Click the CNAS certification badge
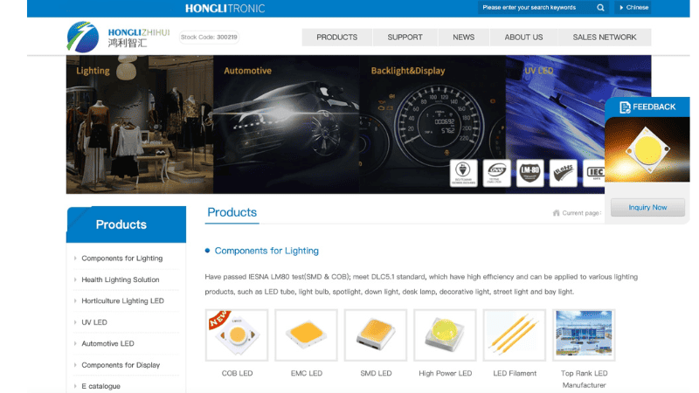Image resolution: width=699 pixels, height=393 pixels. pyautogui.click(x=496, y=173)
